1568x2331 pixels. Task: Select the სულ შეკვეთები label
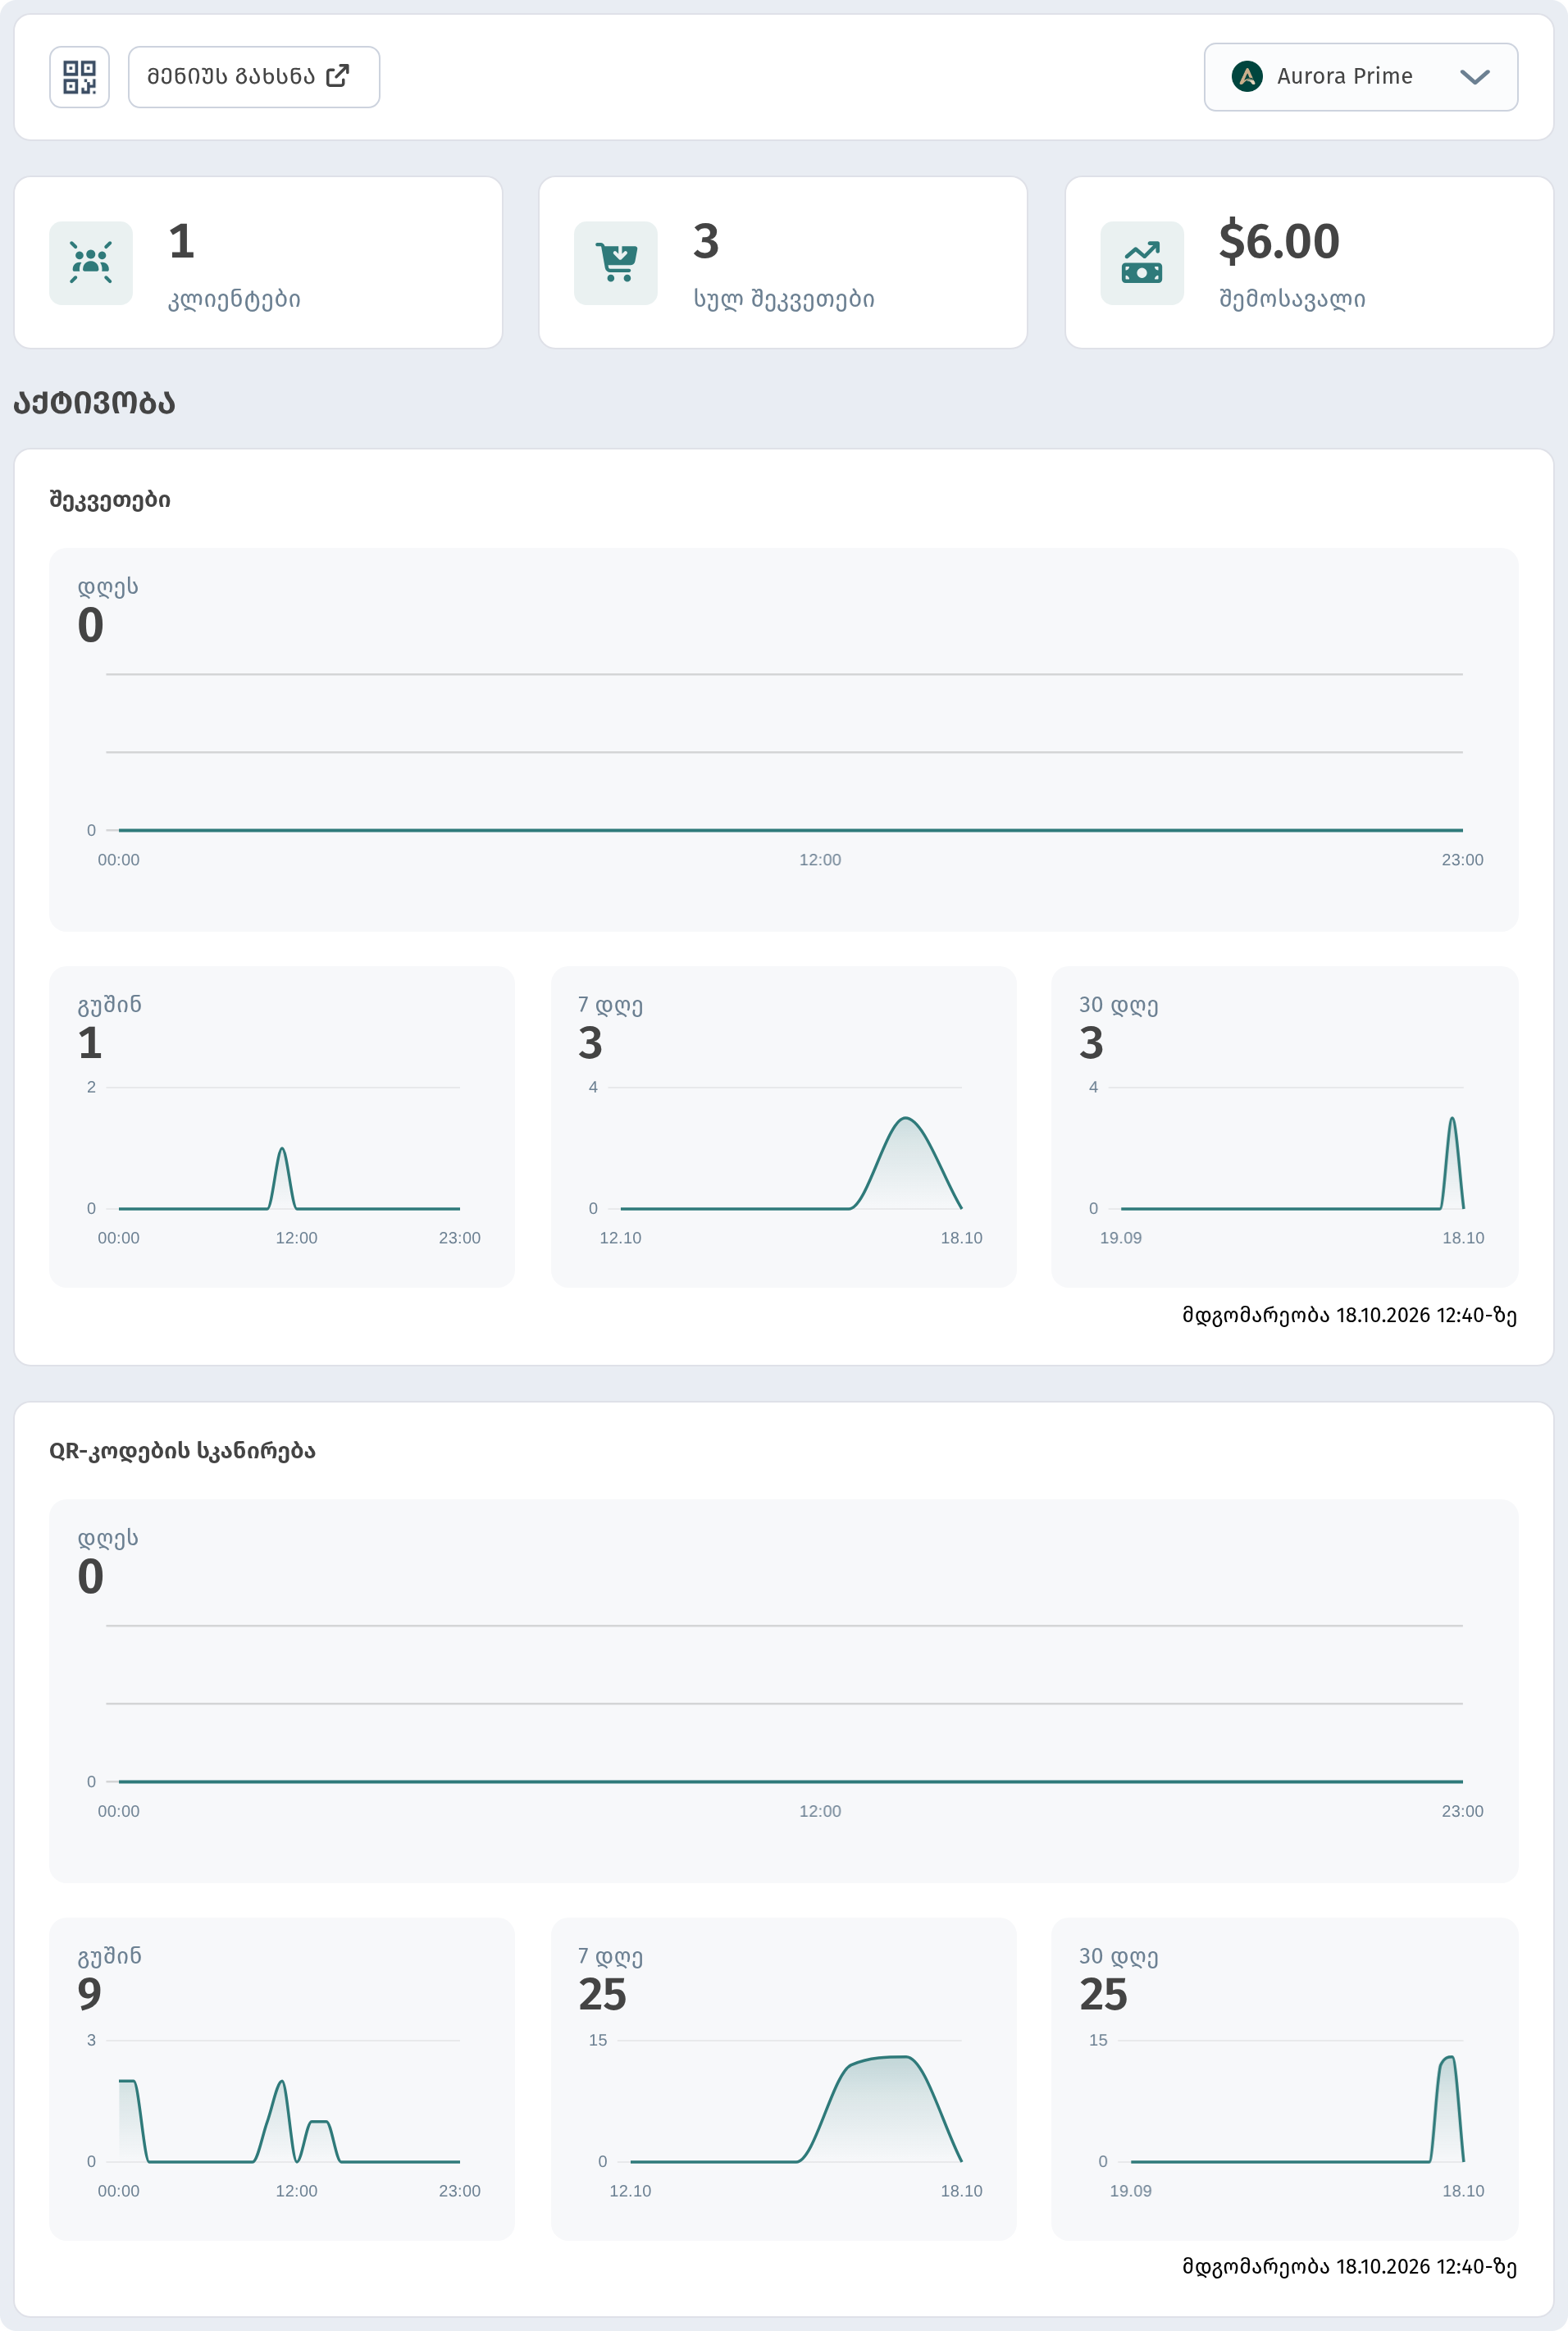(x=784, y=299)
